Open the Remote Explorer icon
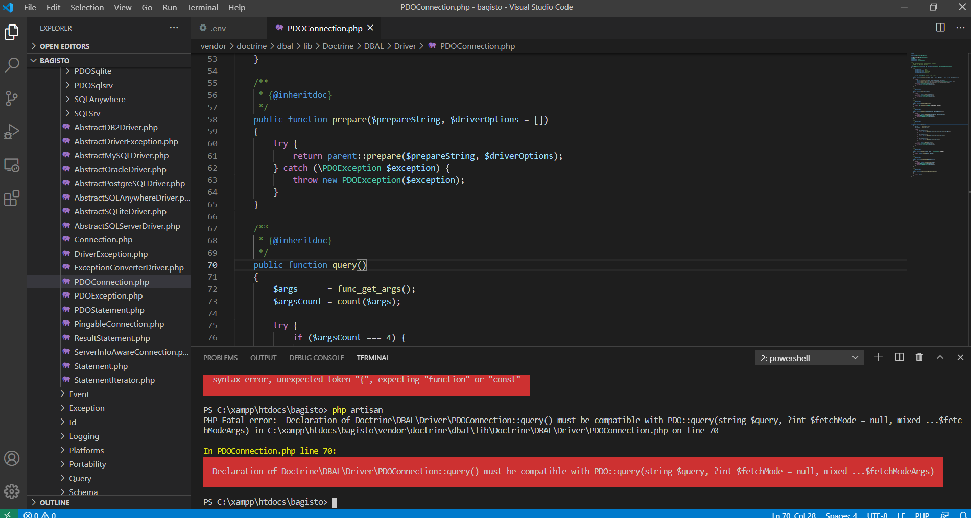The height and width of the screenshot is (518, 971). pos(12,165)
